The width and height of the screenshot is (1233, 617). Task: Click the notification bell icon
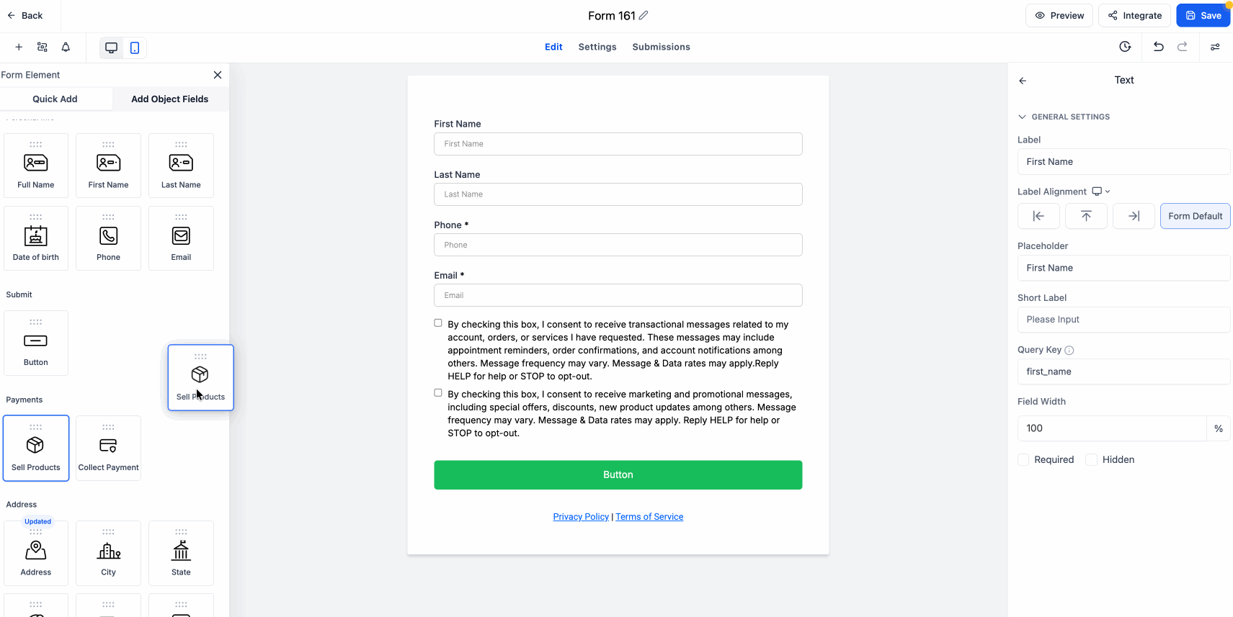tap(66, 48)
